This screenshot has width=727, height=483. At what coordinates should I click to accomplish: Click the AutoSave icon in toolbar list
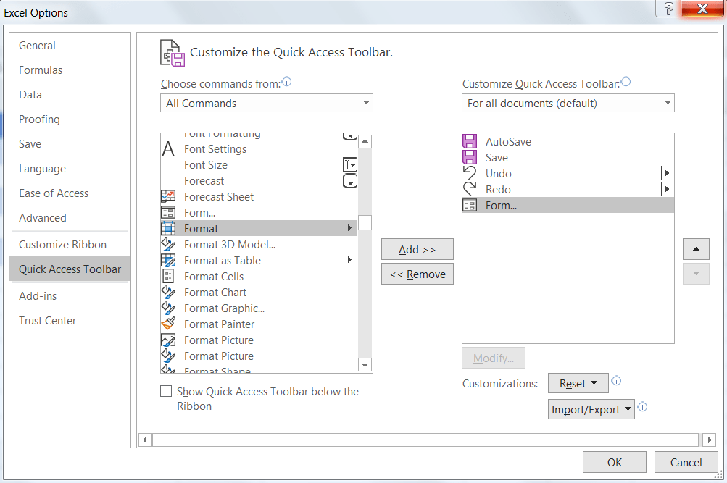pyautogui.click(x=470, y=142)
